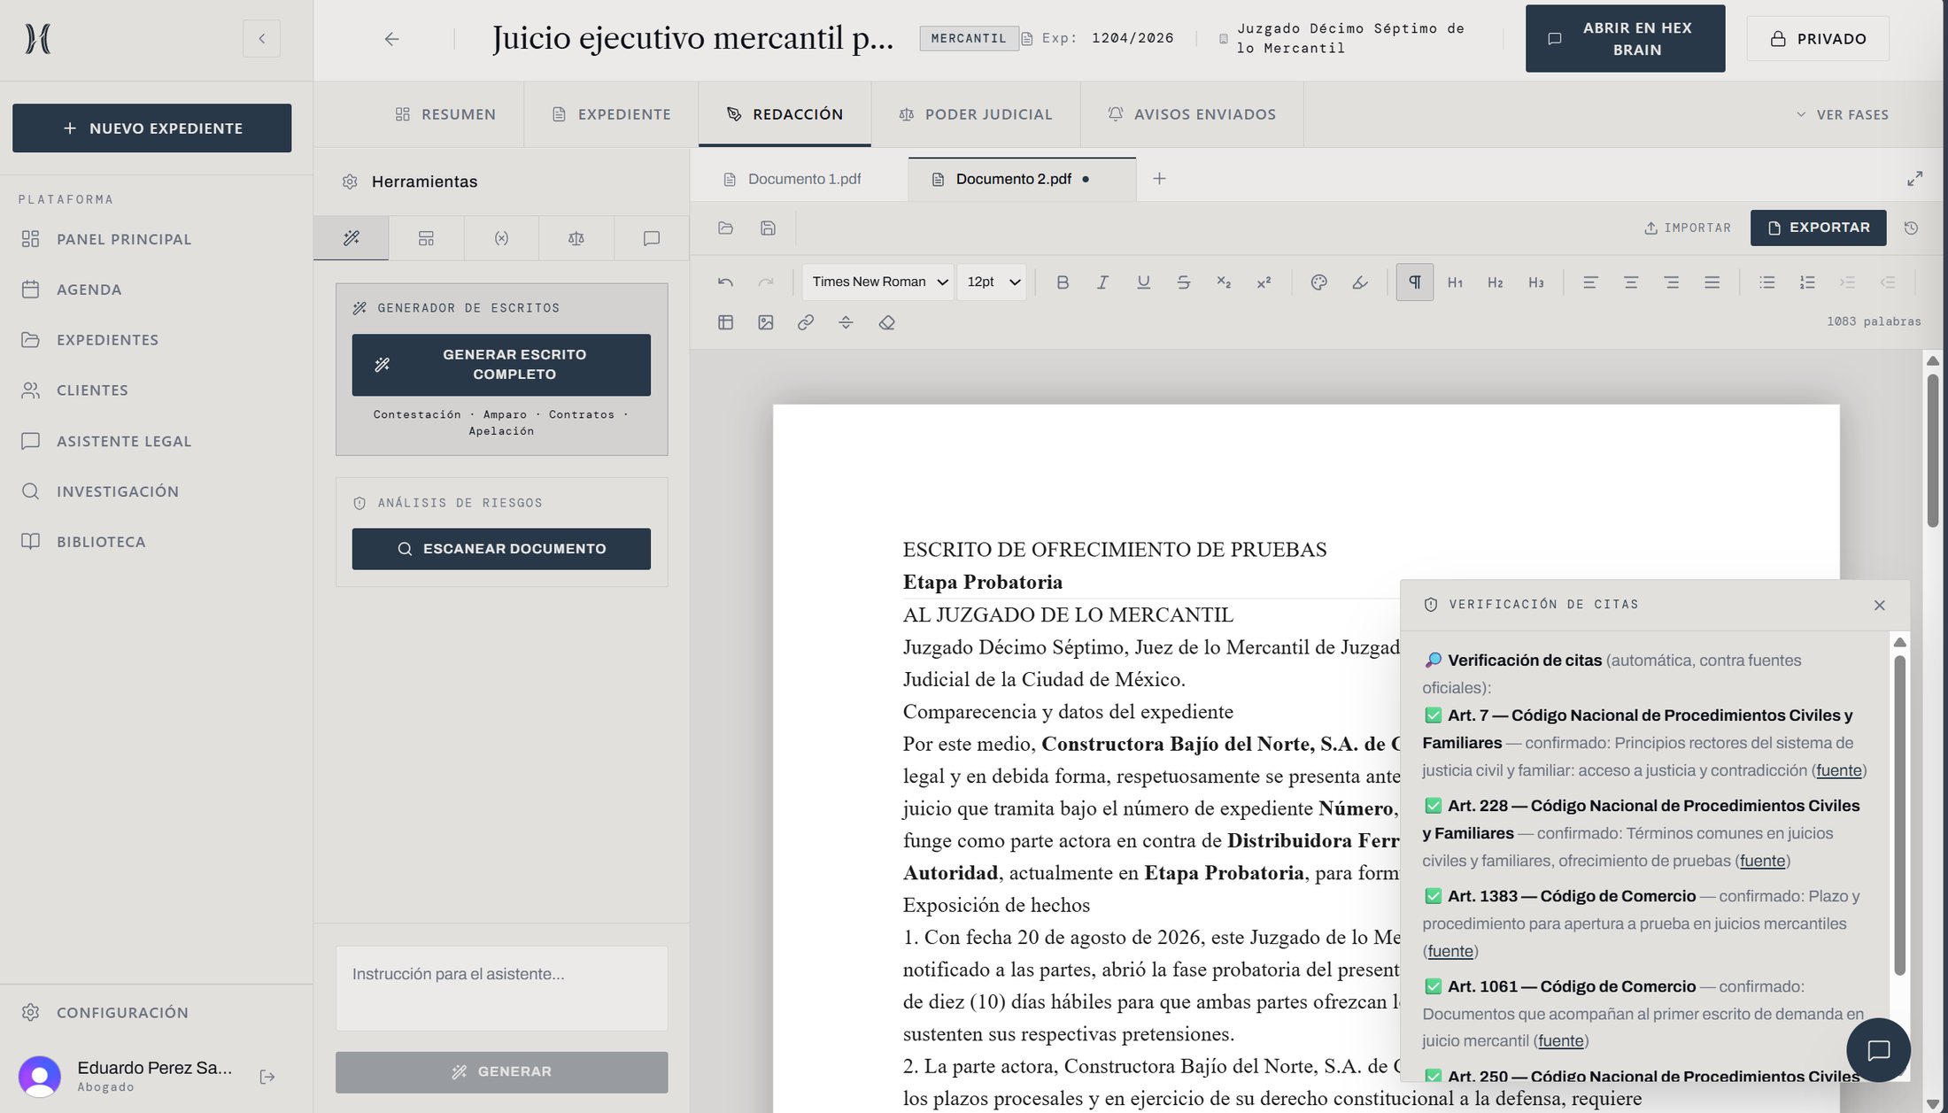
Task: Toggle Heading 3 style
Action: click(x=1536, y=282)
